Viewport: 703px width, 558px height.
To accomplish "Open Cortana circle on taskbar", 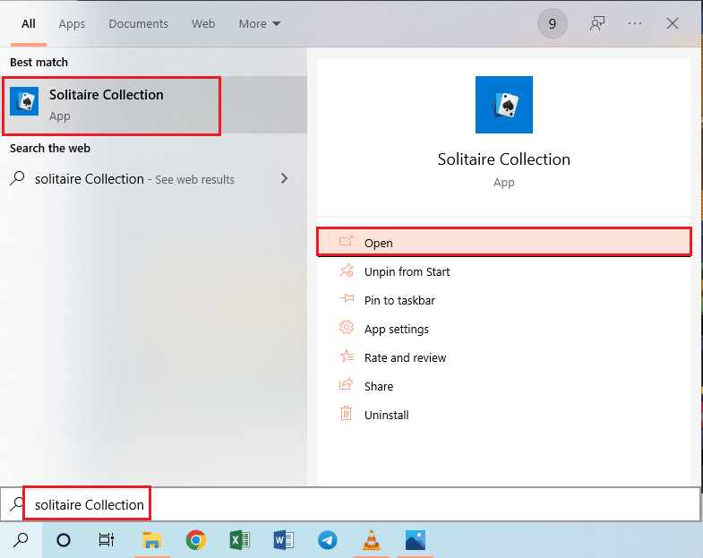I will [x=64, y=540].
